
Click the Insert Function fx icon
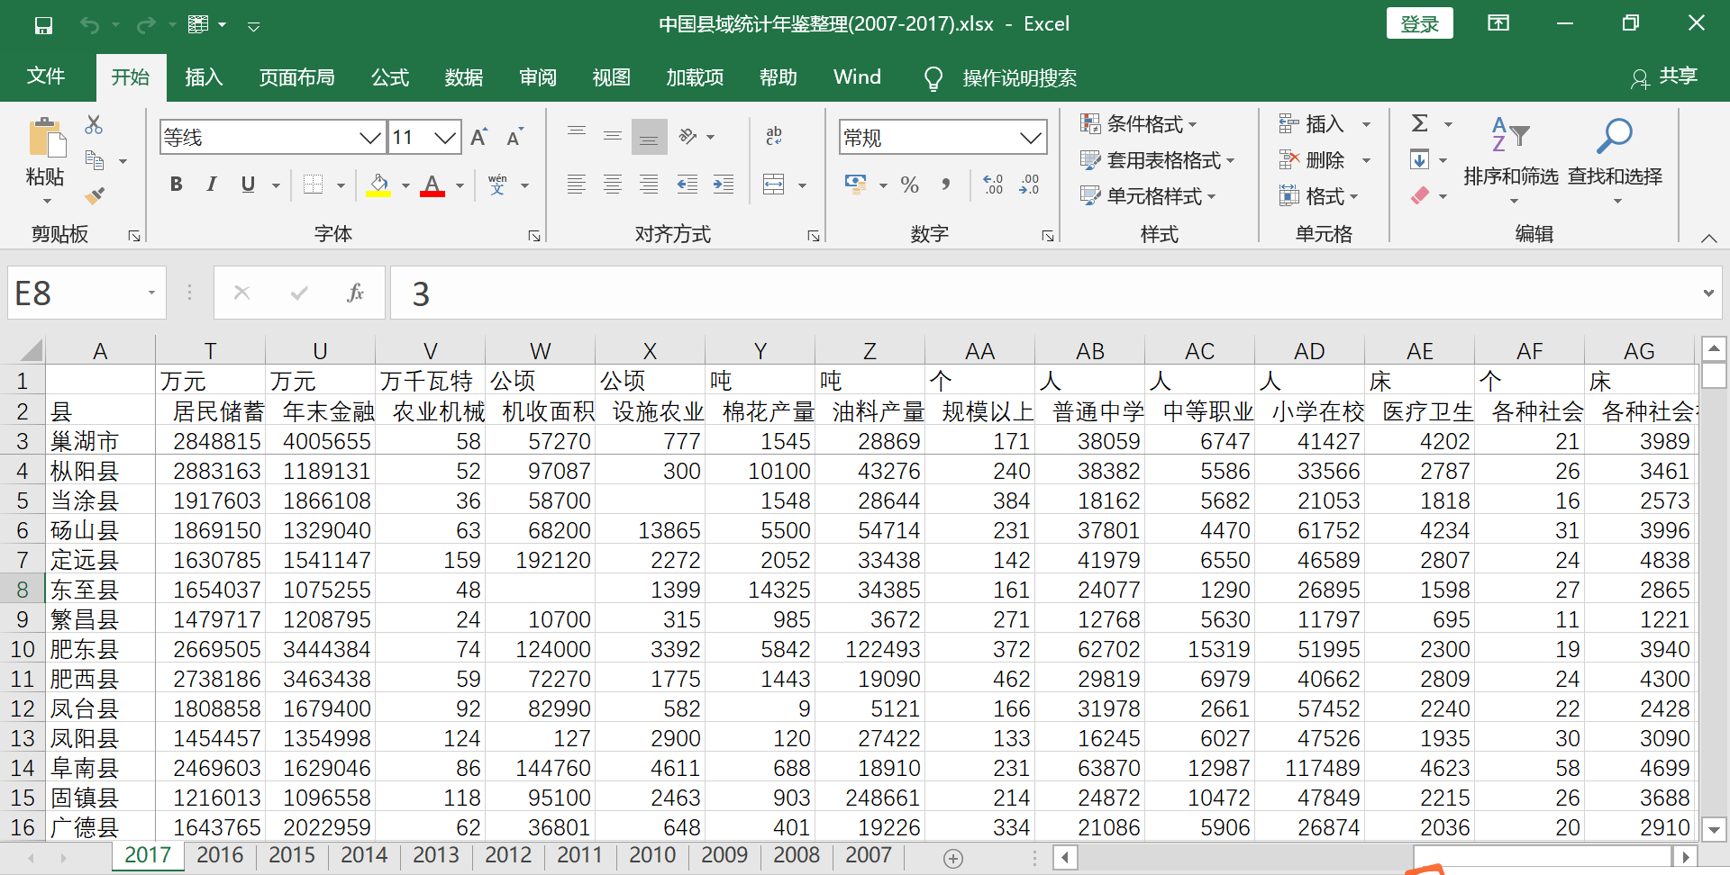click(x=355, y=293)
